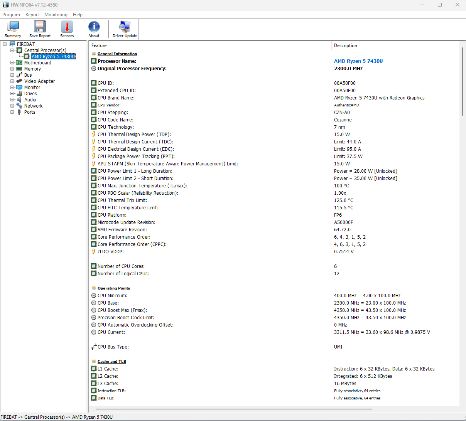Viewport: 466px width, 421px height.
Task: Click the Feature column header
Action: [x=99, y=45]
